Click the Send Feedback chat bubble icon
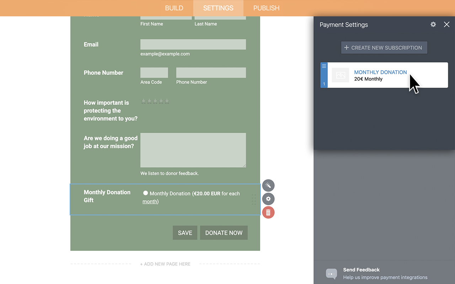 pos(331,274)
